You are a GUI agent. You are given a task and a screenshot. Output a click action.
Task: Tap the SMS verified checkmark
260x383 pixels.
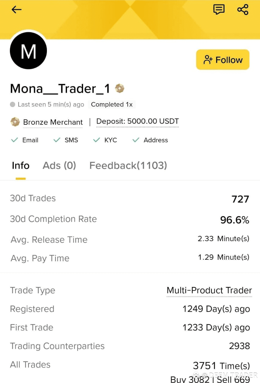[57, 140]
